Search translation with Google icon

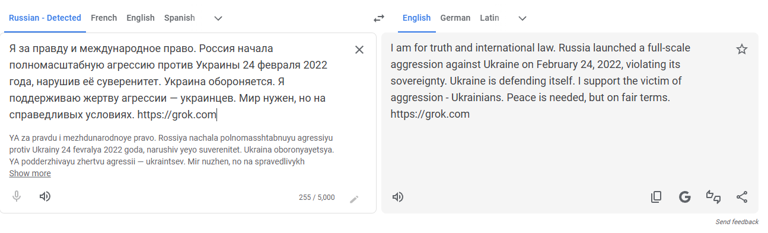[685, 197]
